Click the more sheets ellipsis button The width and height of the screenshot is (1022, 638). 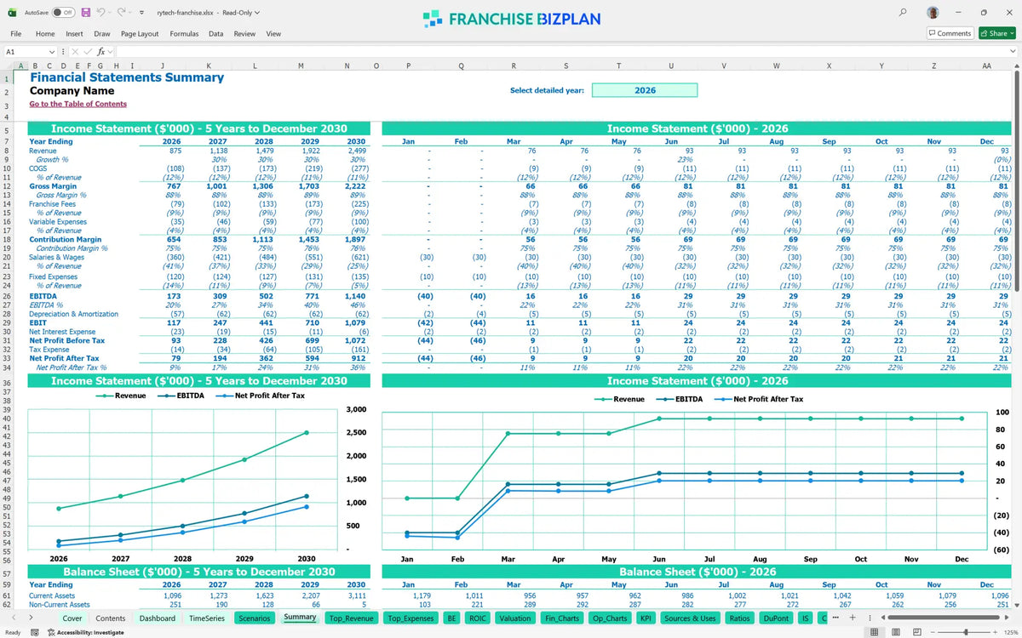point(835,618)
